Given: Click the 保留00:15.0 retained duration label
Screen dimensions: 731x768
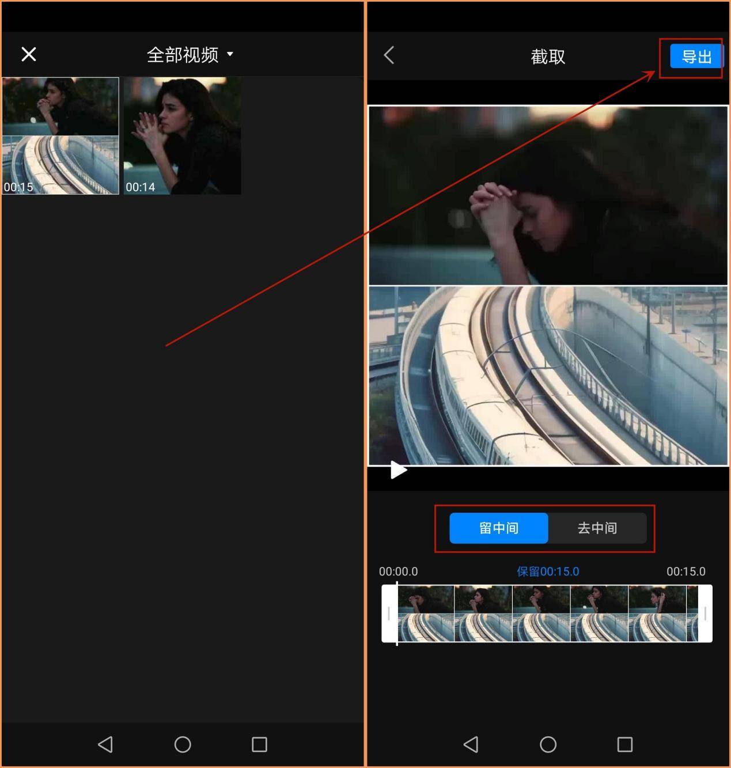Looking at the screenshot, I should 548,572.
